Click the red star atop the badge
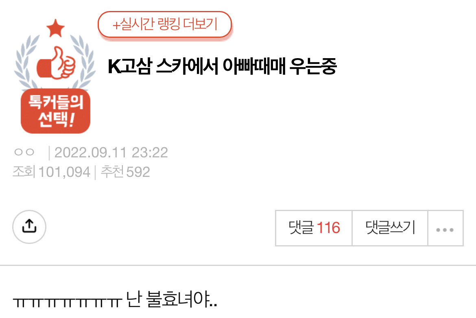 point(56,28)
